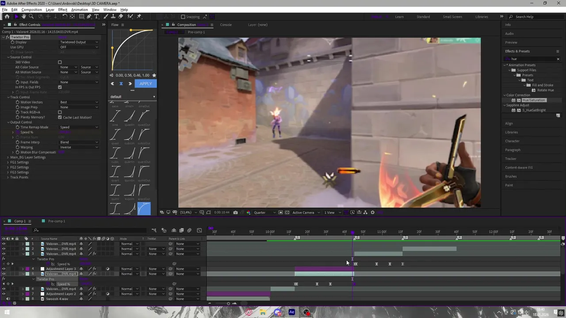
Task: Open Time Remap Mode Speed dropdown
Action: 79,127
